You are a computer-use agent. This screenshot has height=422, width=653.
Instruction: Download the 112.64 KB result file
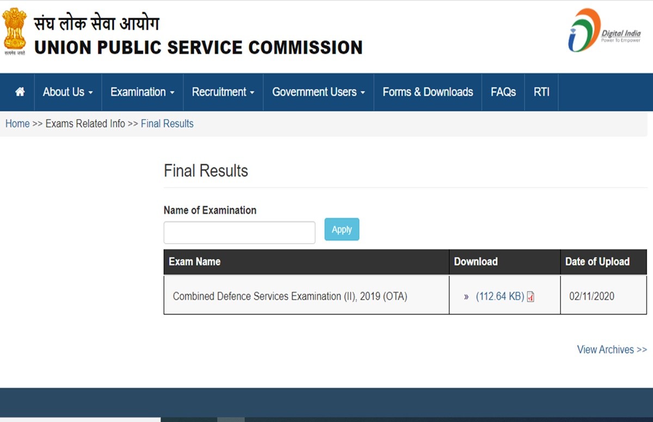pos(500,296)
